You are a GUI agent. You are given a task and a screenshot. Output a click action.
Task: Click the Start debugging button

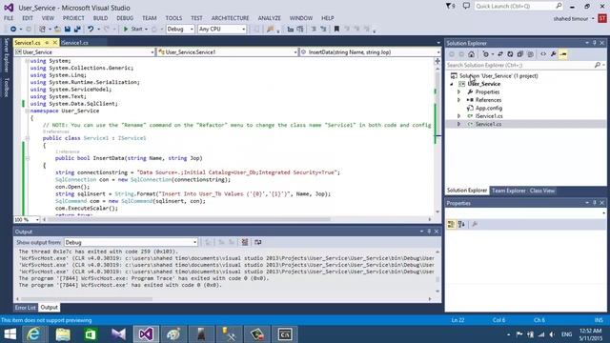pos(133,30)
